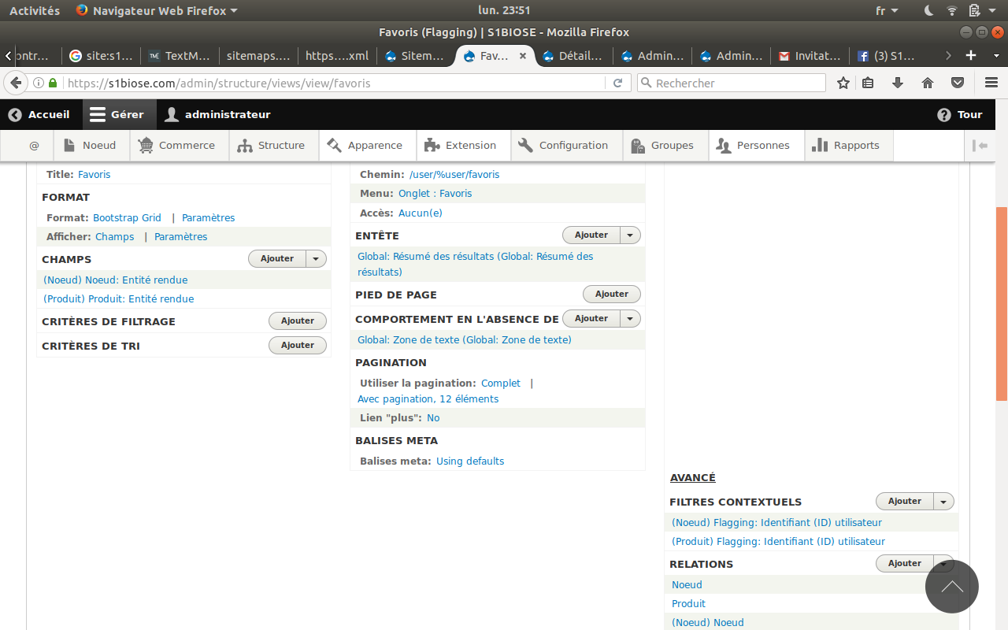1008x630 pixels.
Task: Click the scroll-to-top arrow circle
Action: [952, 587]
